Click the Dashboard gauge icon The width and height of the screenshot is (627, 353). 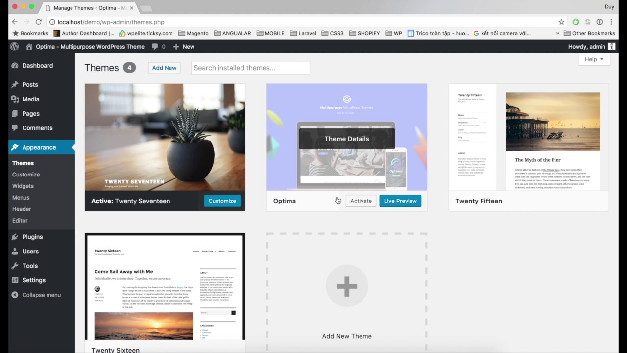(x=15, y=66)
